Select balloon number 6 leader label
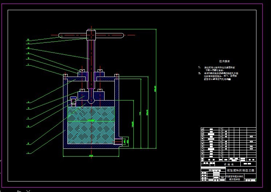 (28, 102)
